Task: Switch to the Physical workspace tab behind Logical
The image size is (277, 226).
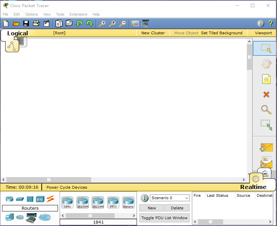Action: point(23,42)
